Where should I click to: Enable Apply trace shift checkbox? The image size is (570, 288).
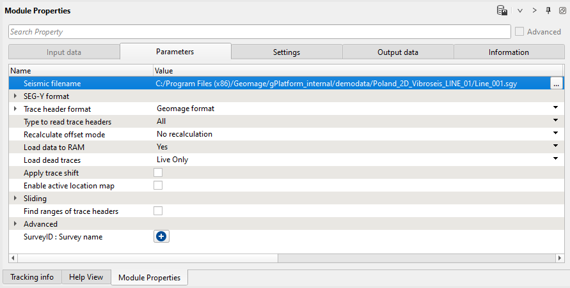(x=158, y=172)
